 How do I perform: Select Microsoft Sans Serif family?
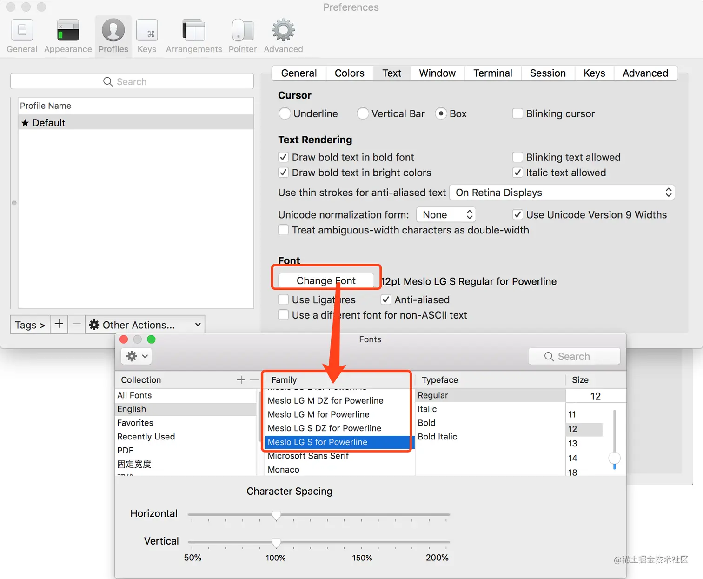pos(339,456)
